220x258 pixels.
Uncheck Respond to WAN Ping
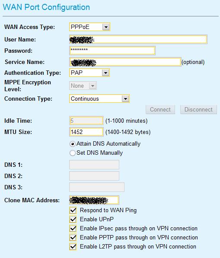(x=73, y=210)
